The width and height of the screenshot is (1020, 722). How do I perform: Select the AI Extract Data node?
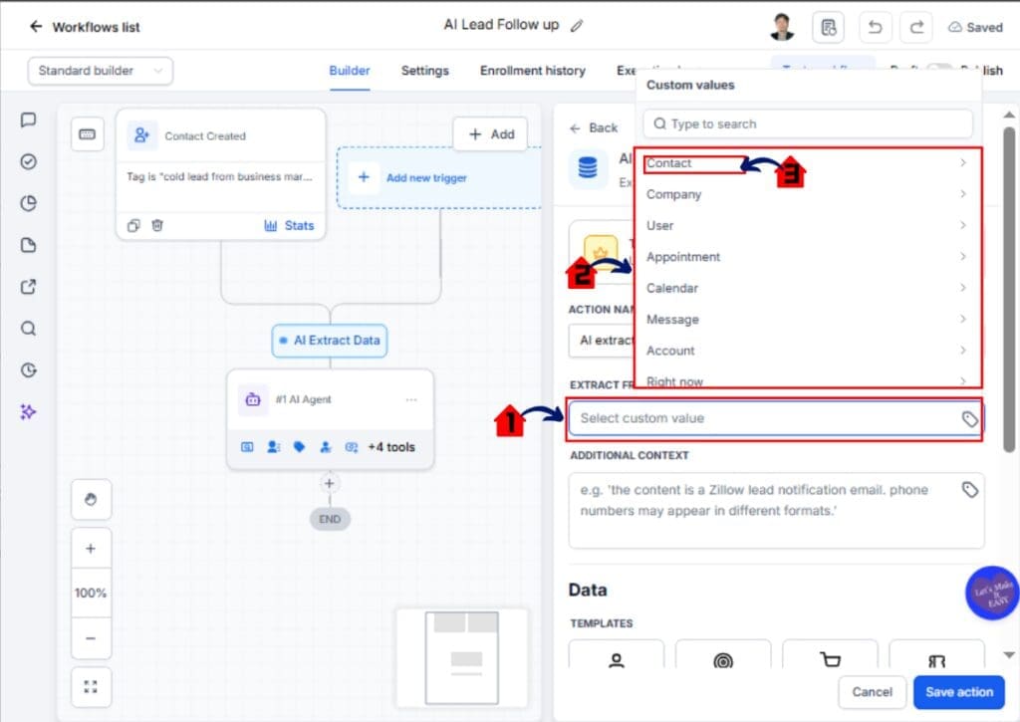click(329, 341)
